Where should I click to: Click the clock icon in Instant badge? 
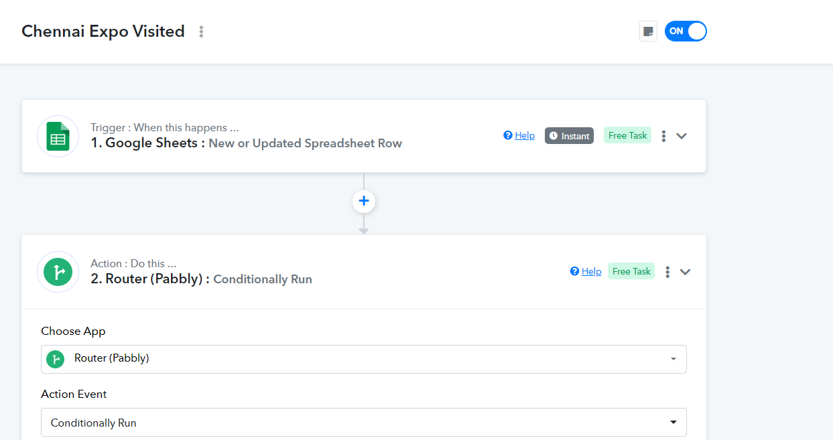click(x=554, y=136)
